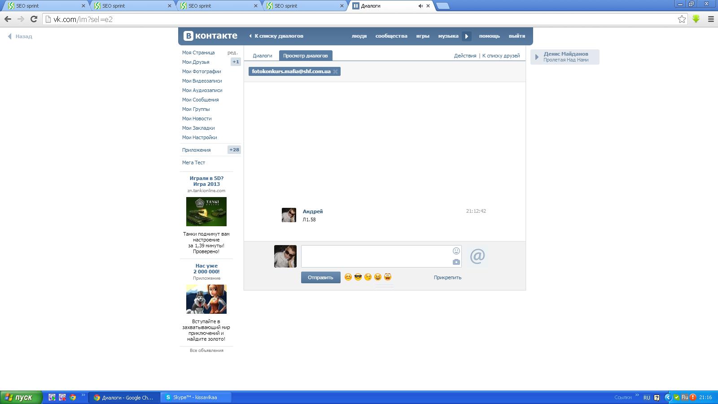Insert the sunglasses emoji
Viewport: 718px width, 404px height.
[358, 277]
